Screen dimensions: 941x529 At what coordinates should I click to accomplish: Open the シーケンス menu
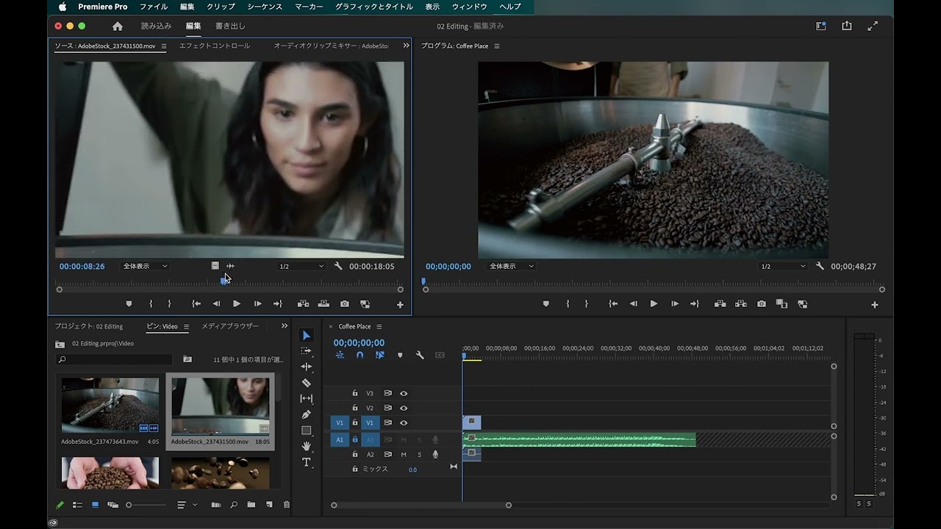tap(265, 7)
